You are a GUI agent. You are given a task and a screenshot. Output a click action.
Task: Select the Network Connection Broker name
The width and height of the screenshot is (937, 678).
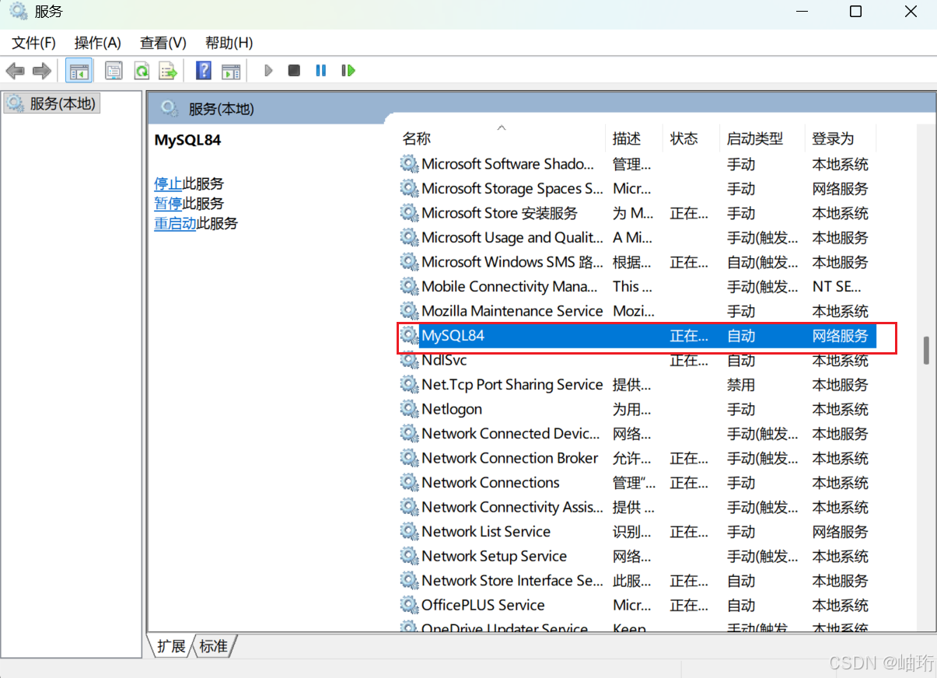coord(509,458)
